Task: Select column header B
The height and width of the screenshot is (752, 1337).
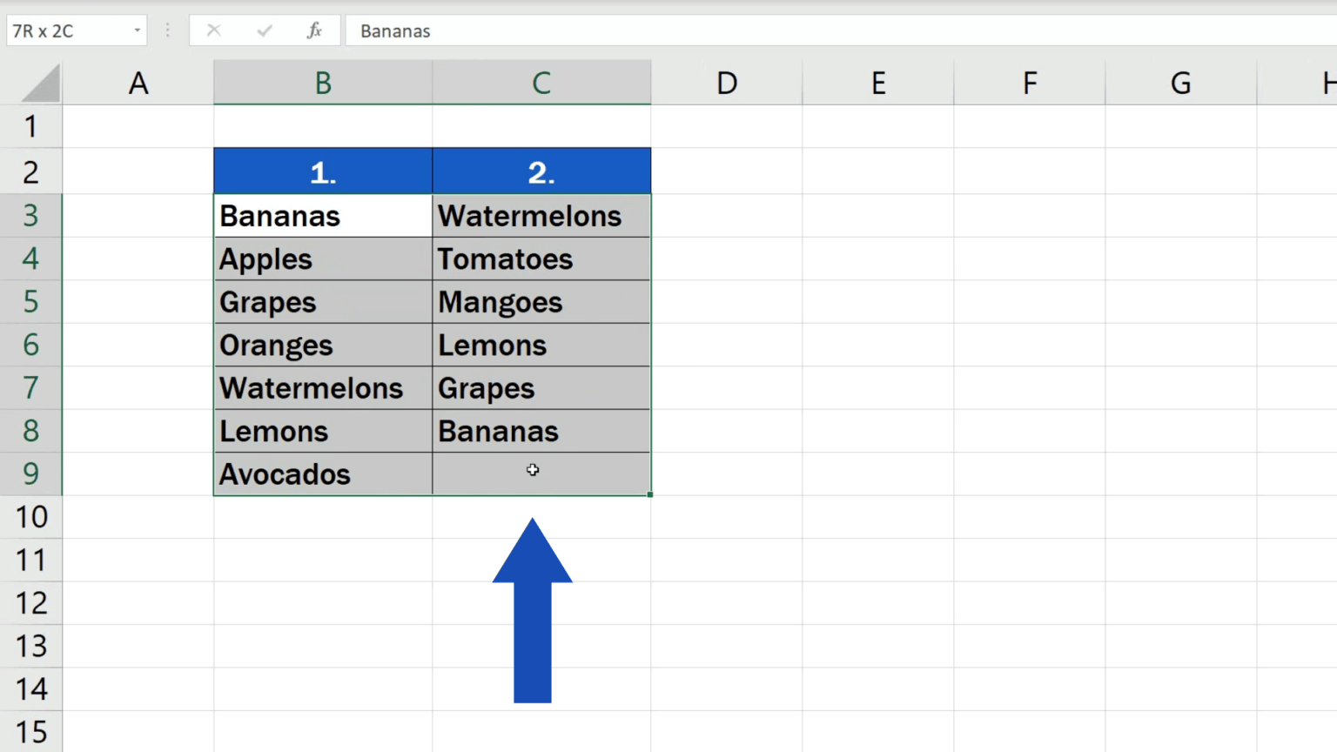Action: coord(323,82)
